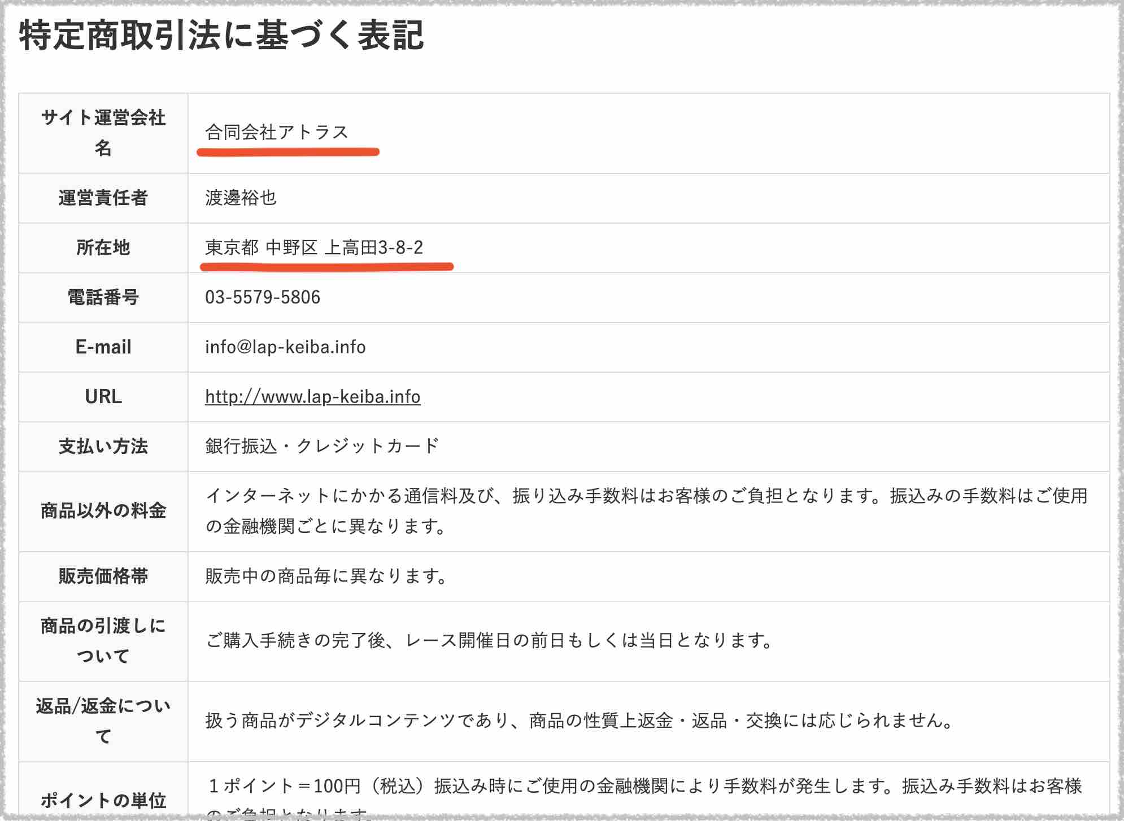
Task: Select the 販売価格帯 row label
Action: (x=103, y=577)
